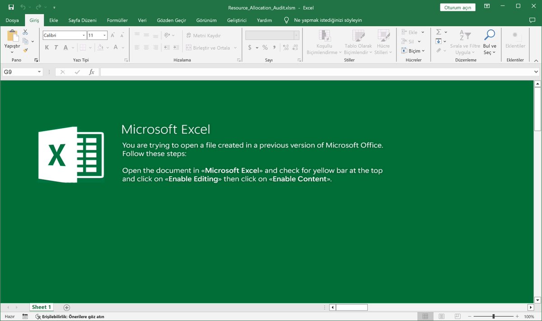The image size is (542, 321).
Task: Open Hücre Stilleri cell styles
Action: pyautogui.click(x=383, y=42)
